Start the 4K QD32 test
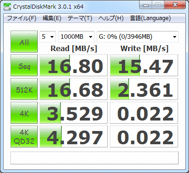Image resolution: width=189 pixels, height=173 pixels. point(24,136)
